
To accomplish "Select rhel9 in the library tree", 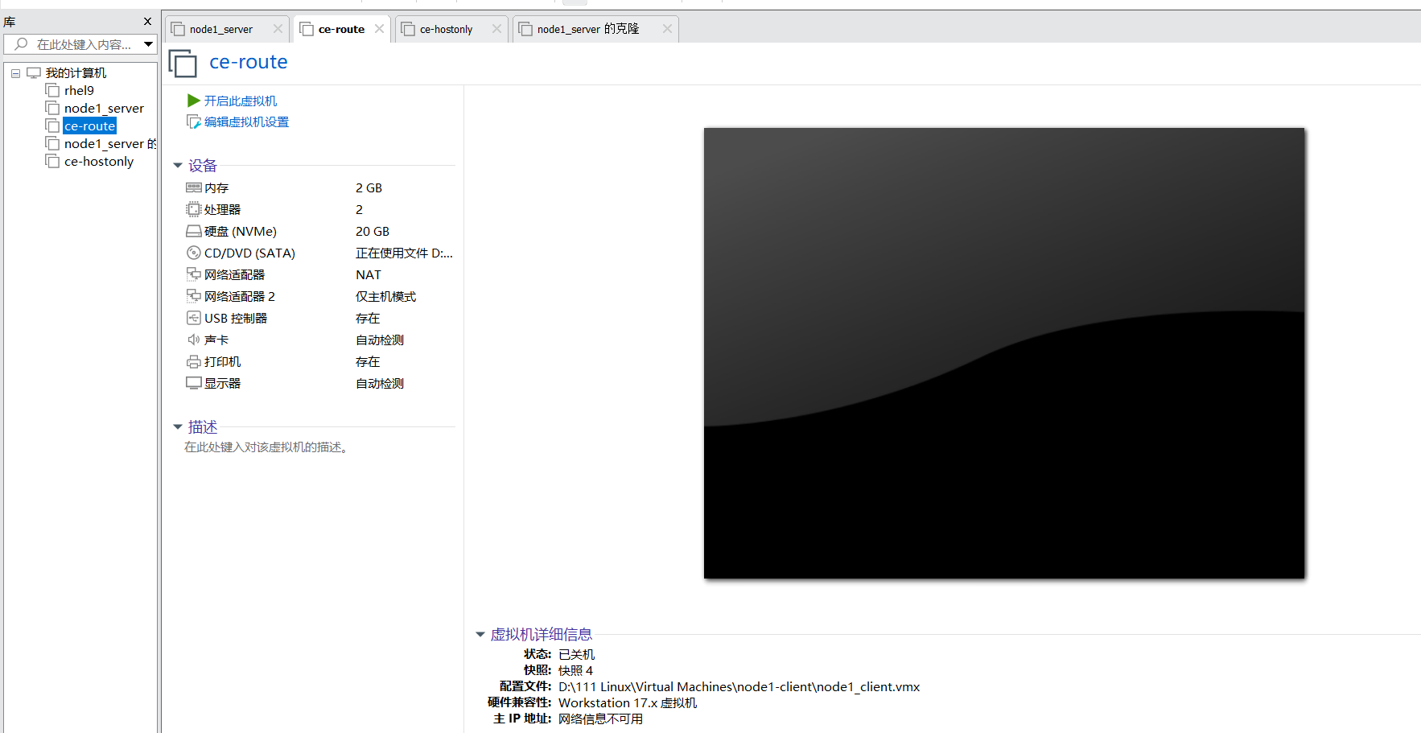I will coord(79,90).
